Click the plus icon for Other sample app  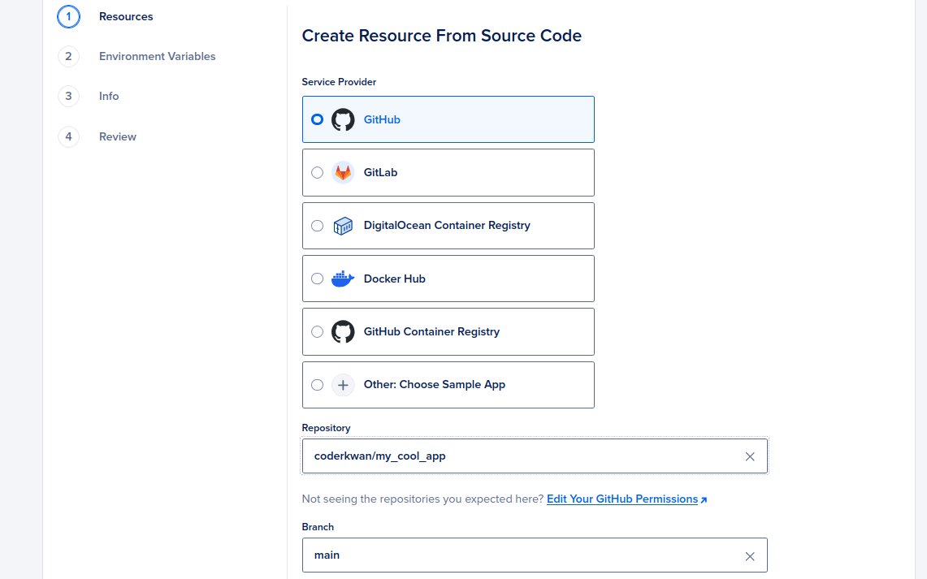(343, 385)
